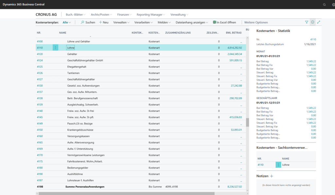Click Neu to create a cost type
The width and height of the screenshot is (335, 195).
pyautogui.click(x=104, y=23)
